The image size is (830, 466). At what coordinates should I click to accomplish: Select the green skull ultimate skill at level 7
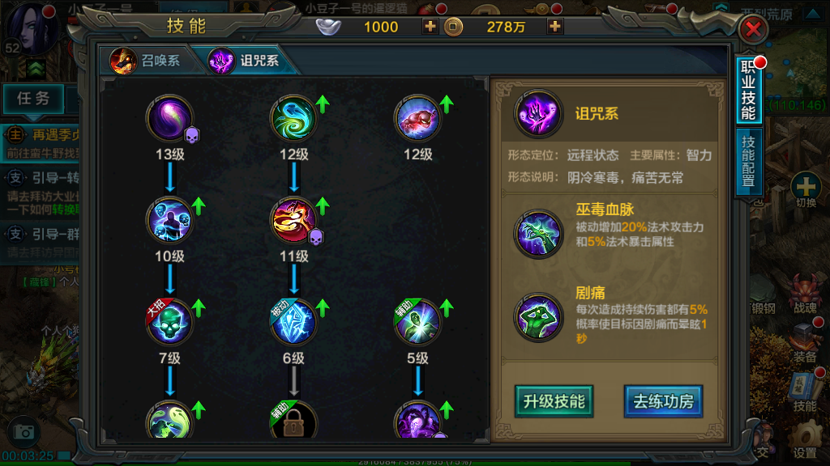(170, 322)
